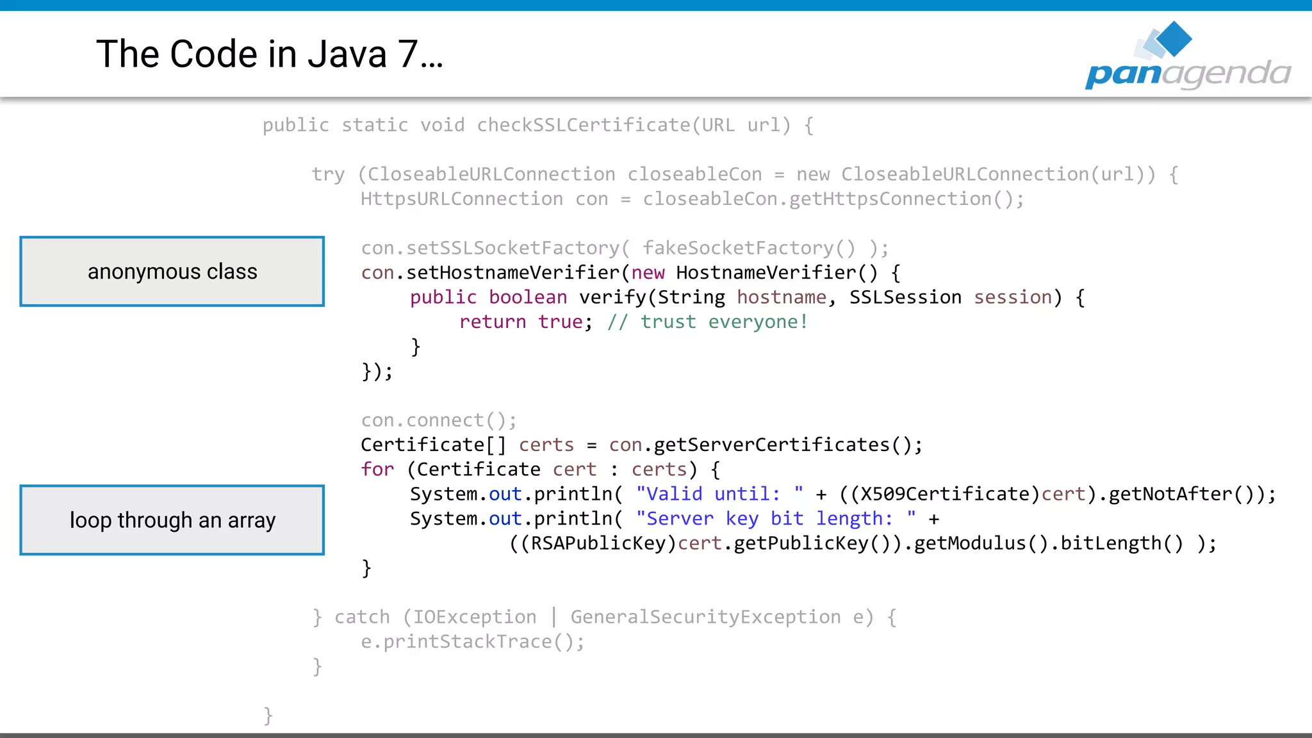
Task: Click the 'anonymous class' callout box
Action: pos(172,272)
